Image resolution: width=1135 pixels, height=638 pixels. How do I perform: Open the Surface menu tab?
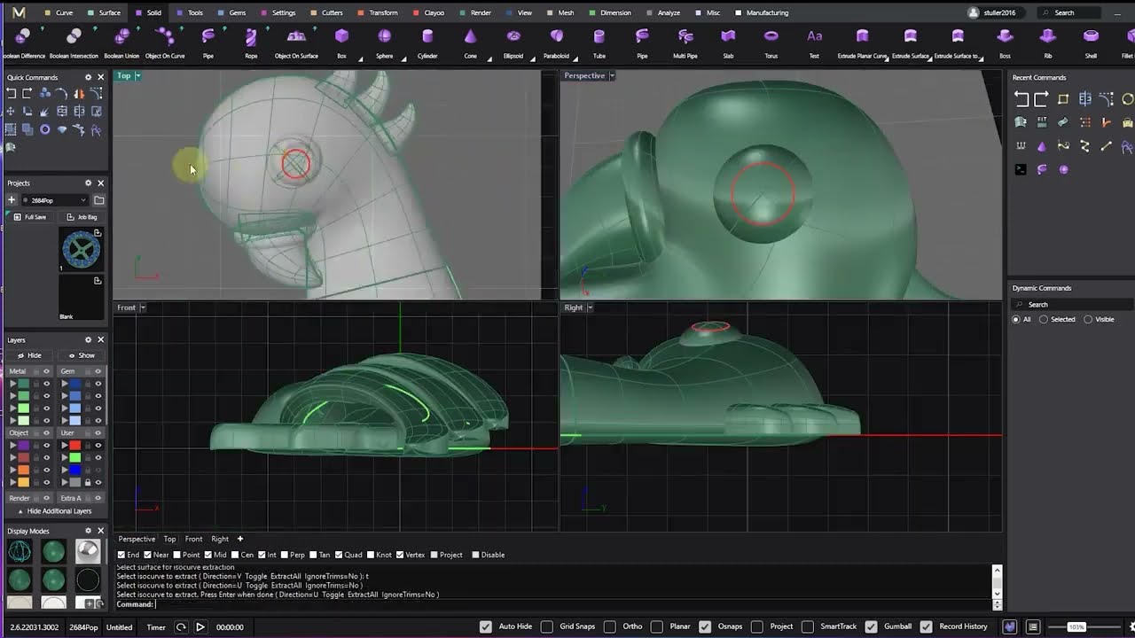[105, 12]
